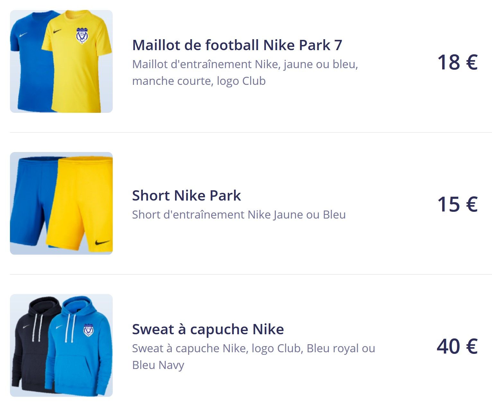Select the 40 € hoodie price
Screen dimensions: 492x404
(457, 346)
